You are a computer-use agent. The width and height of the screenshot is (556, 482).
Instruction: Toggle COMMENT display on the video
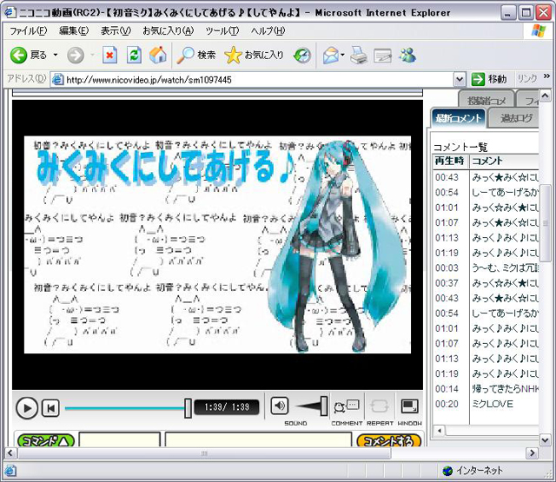coord(347,406)
